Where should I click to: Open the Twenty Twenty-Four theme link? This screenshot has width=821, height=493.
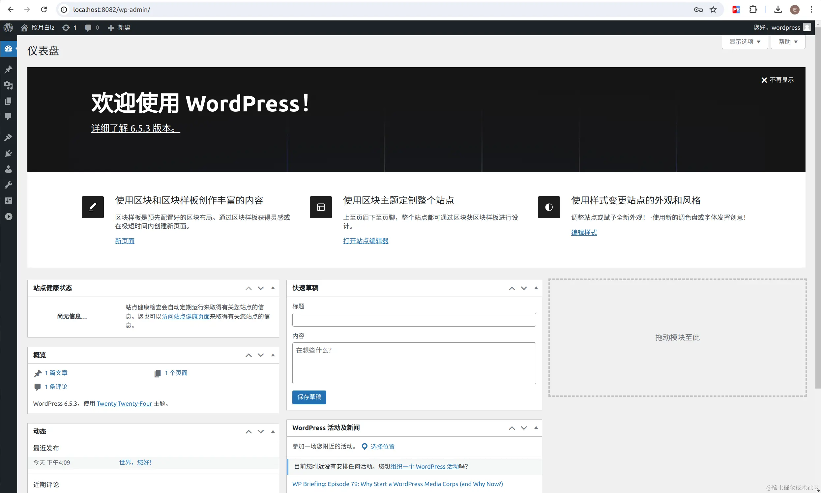click(x=124, y=404)
